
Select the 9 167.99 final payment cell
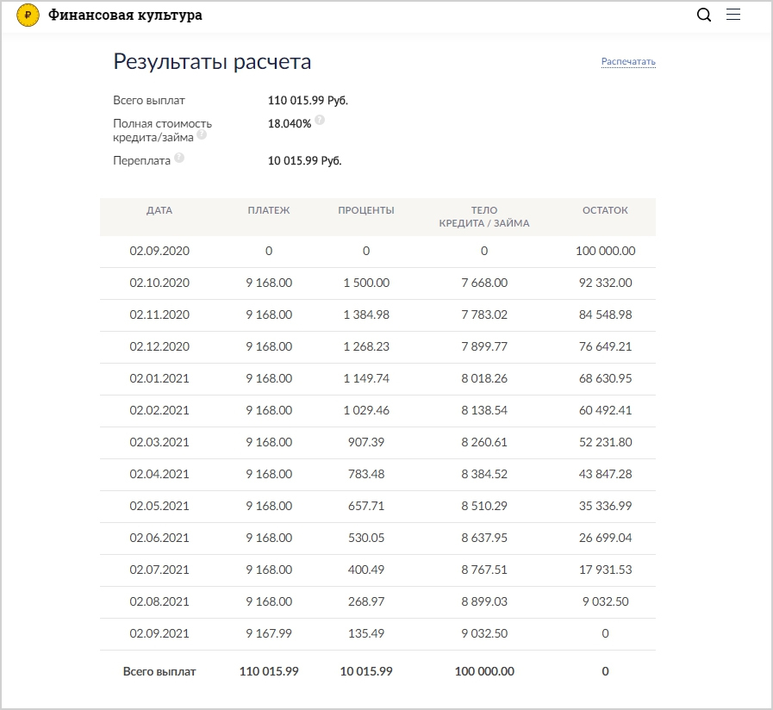[x=269, y=633]
